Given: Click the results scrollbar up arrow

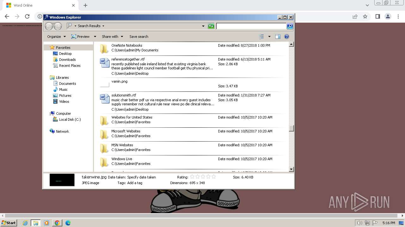Looking at the screenshot, I should coord(291,44).
